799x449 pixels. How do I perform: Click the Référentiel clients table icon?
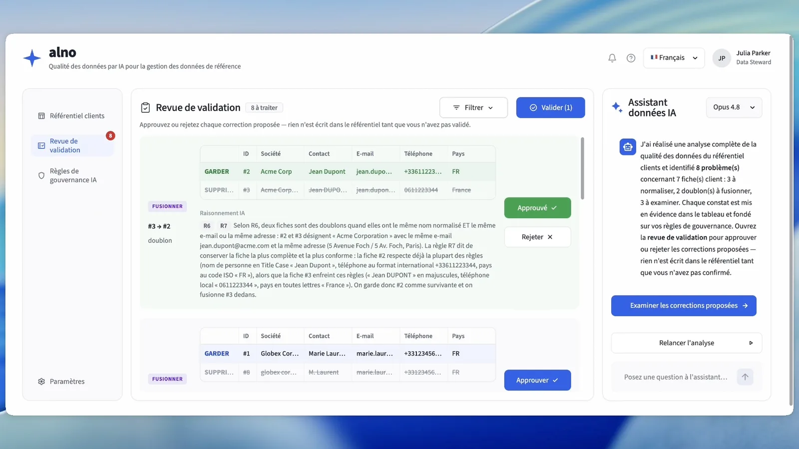[41, 116]
